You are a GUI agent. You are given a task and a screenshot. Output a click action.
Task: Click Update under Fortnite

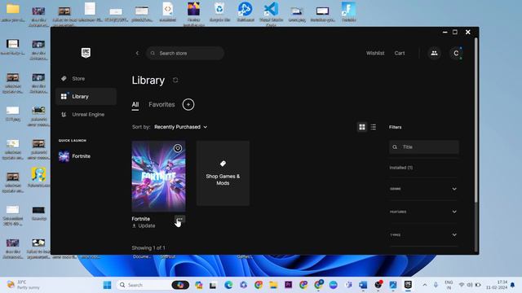click(x=144, y=226)
